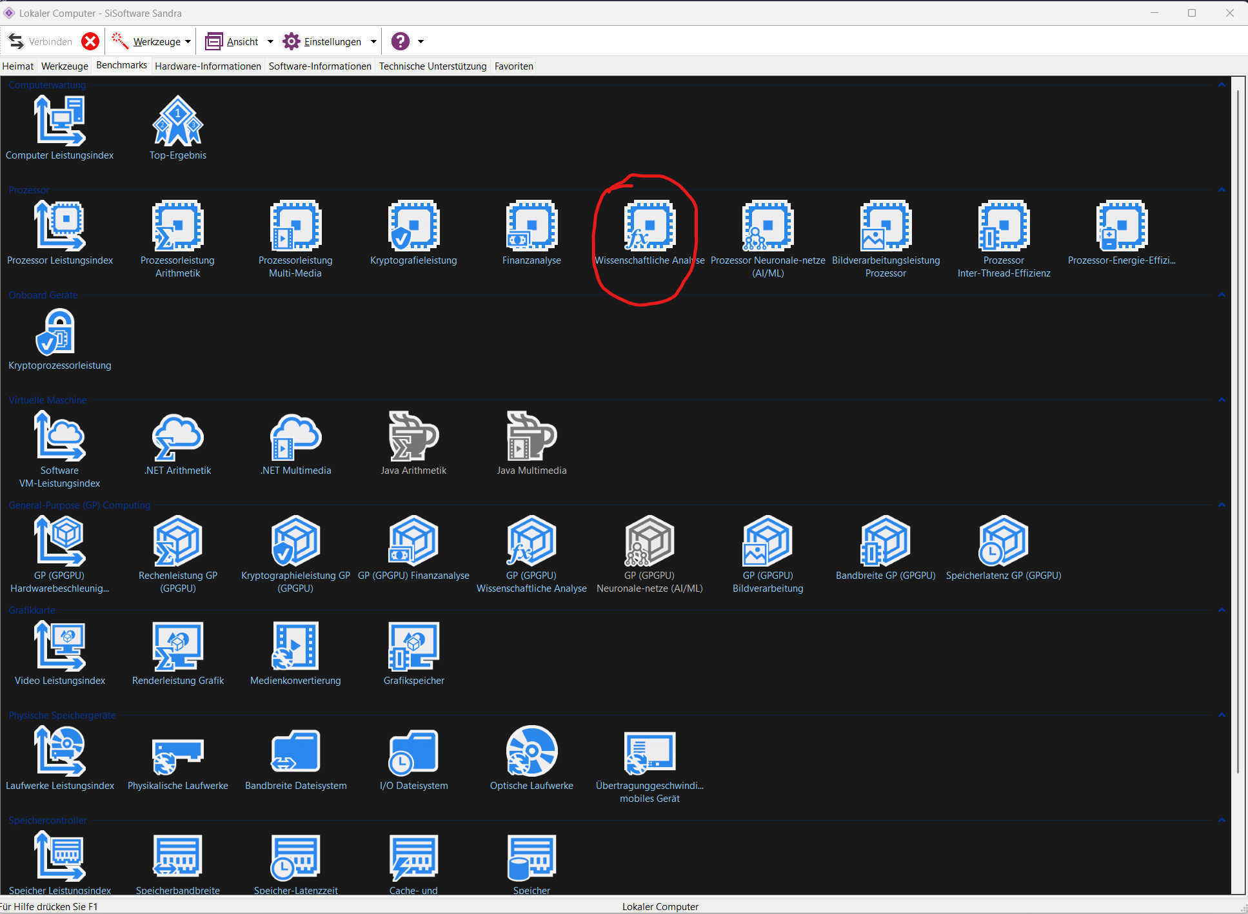Viewport: 1248px width, 914px height.
Task: Expand the help question mark dropdown
Action: click(x=421, y=42)
